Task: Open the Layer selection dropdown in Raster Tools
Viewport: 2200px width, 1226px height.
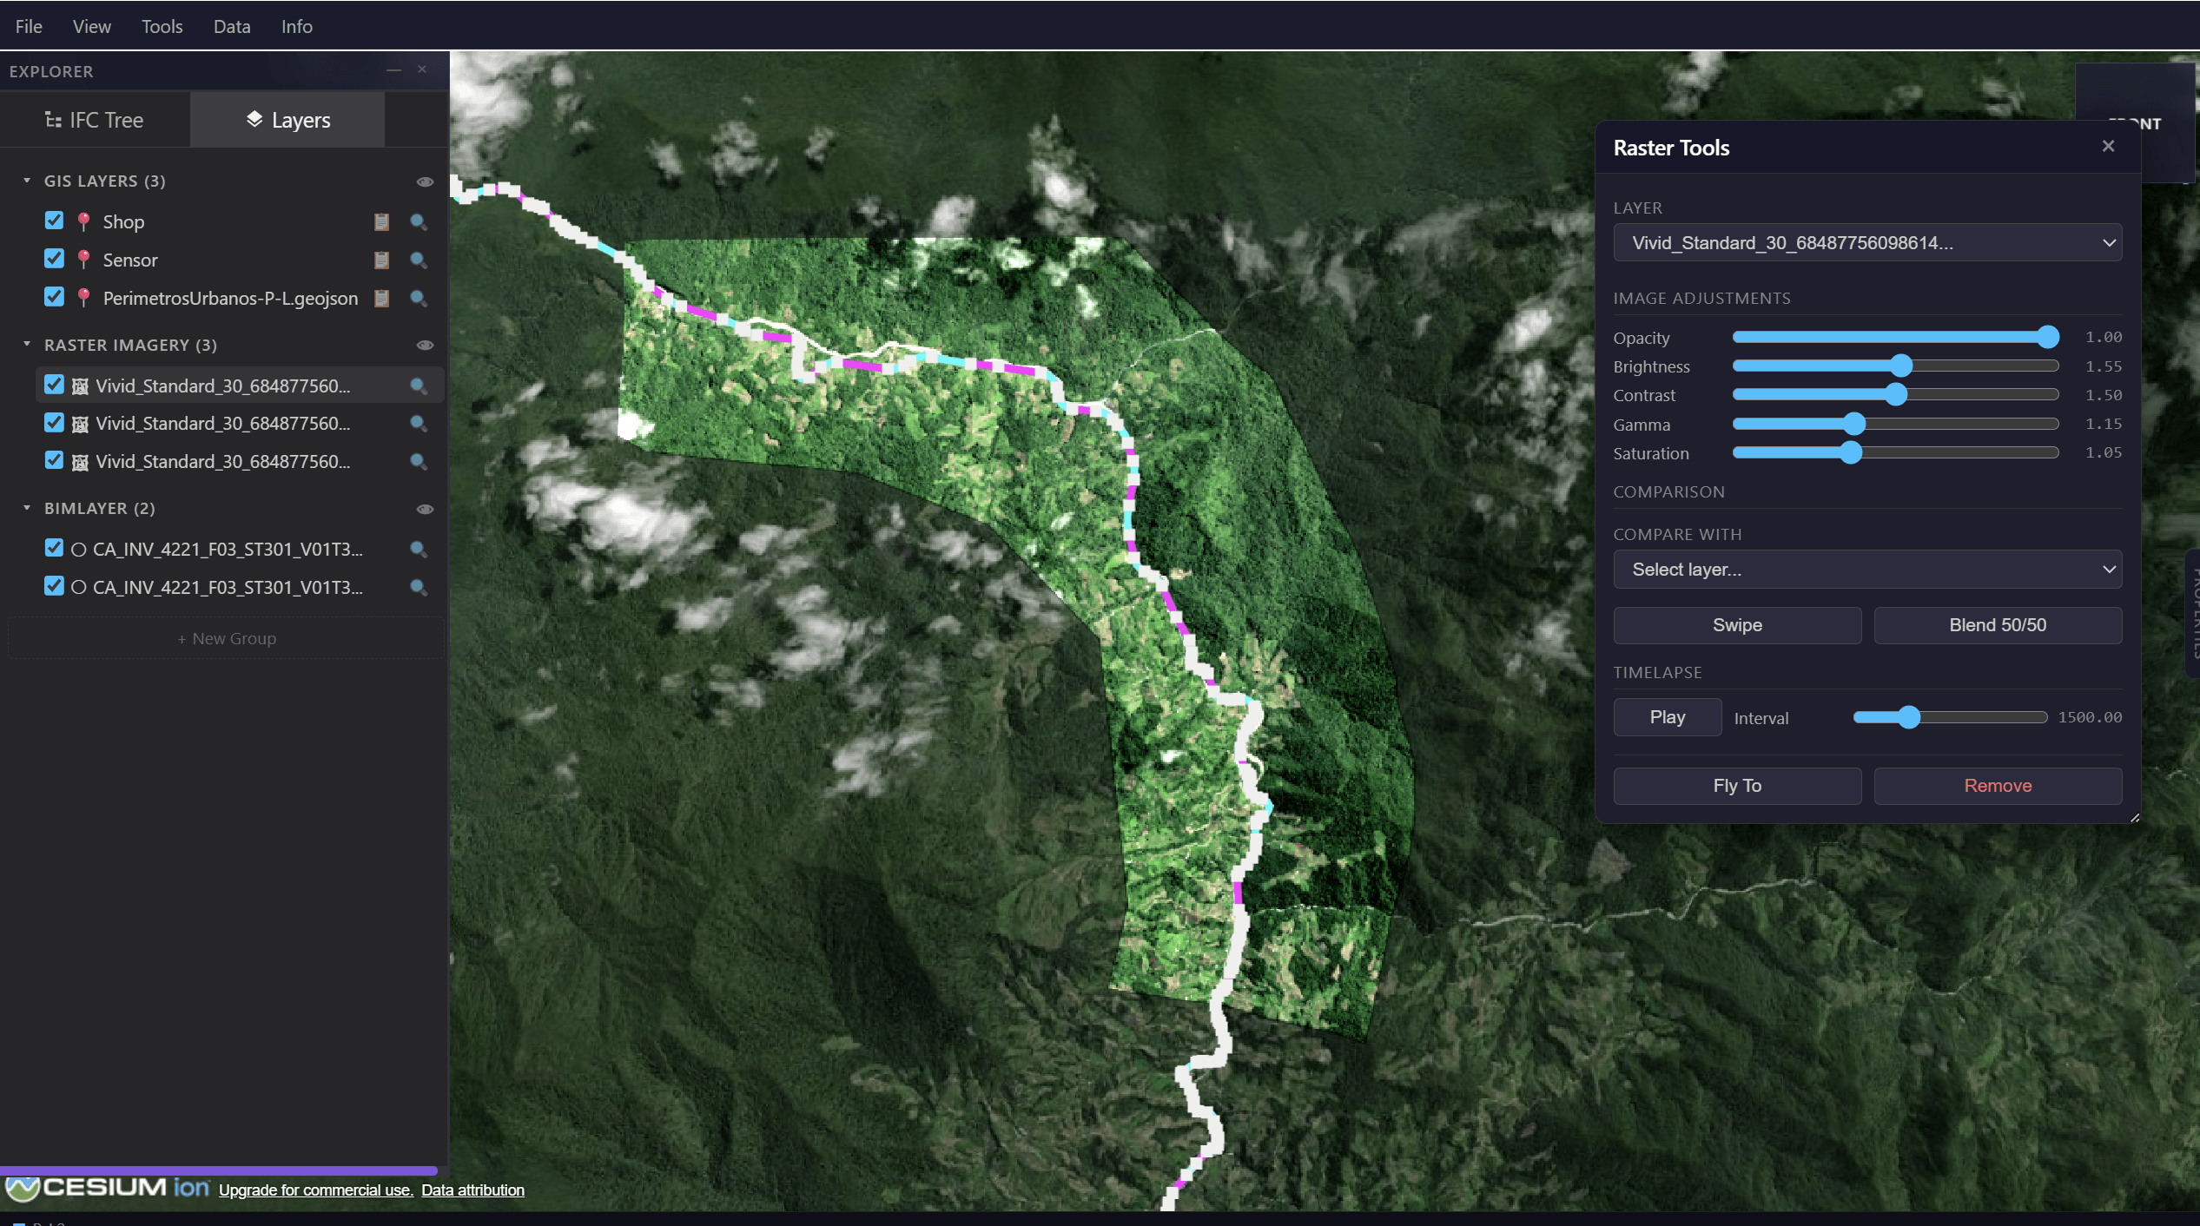Action: (x=1867, y=243)
